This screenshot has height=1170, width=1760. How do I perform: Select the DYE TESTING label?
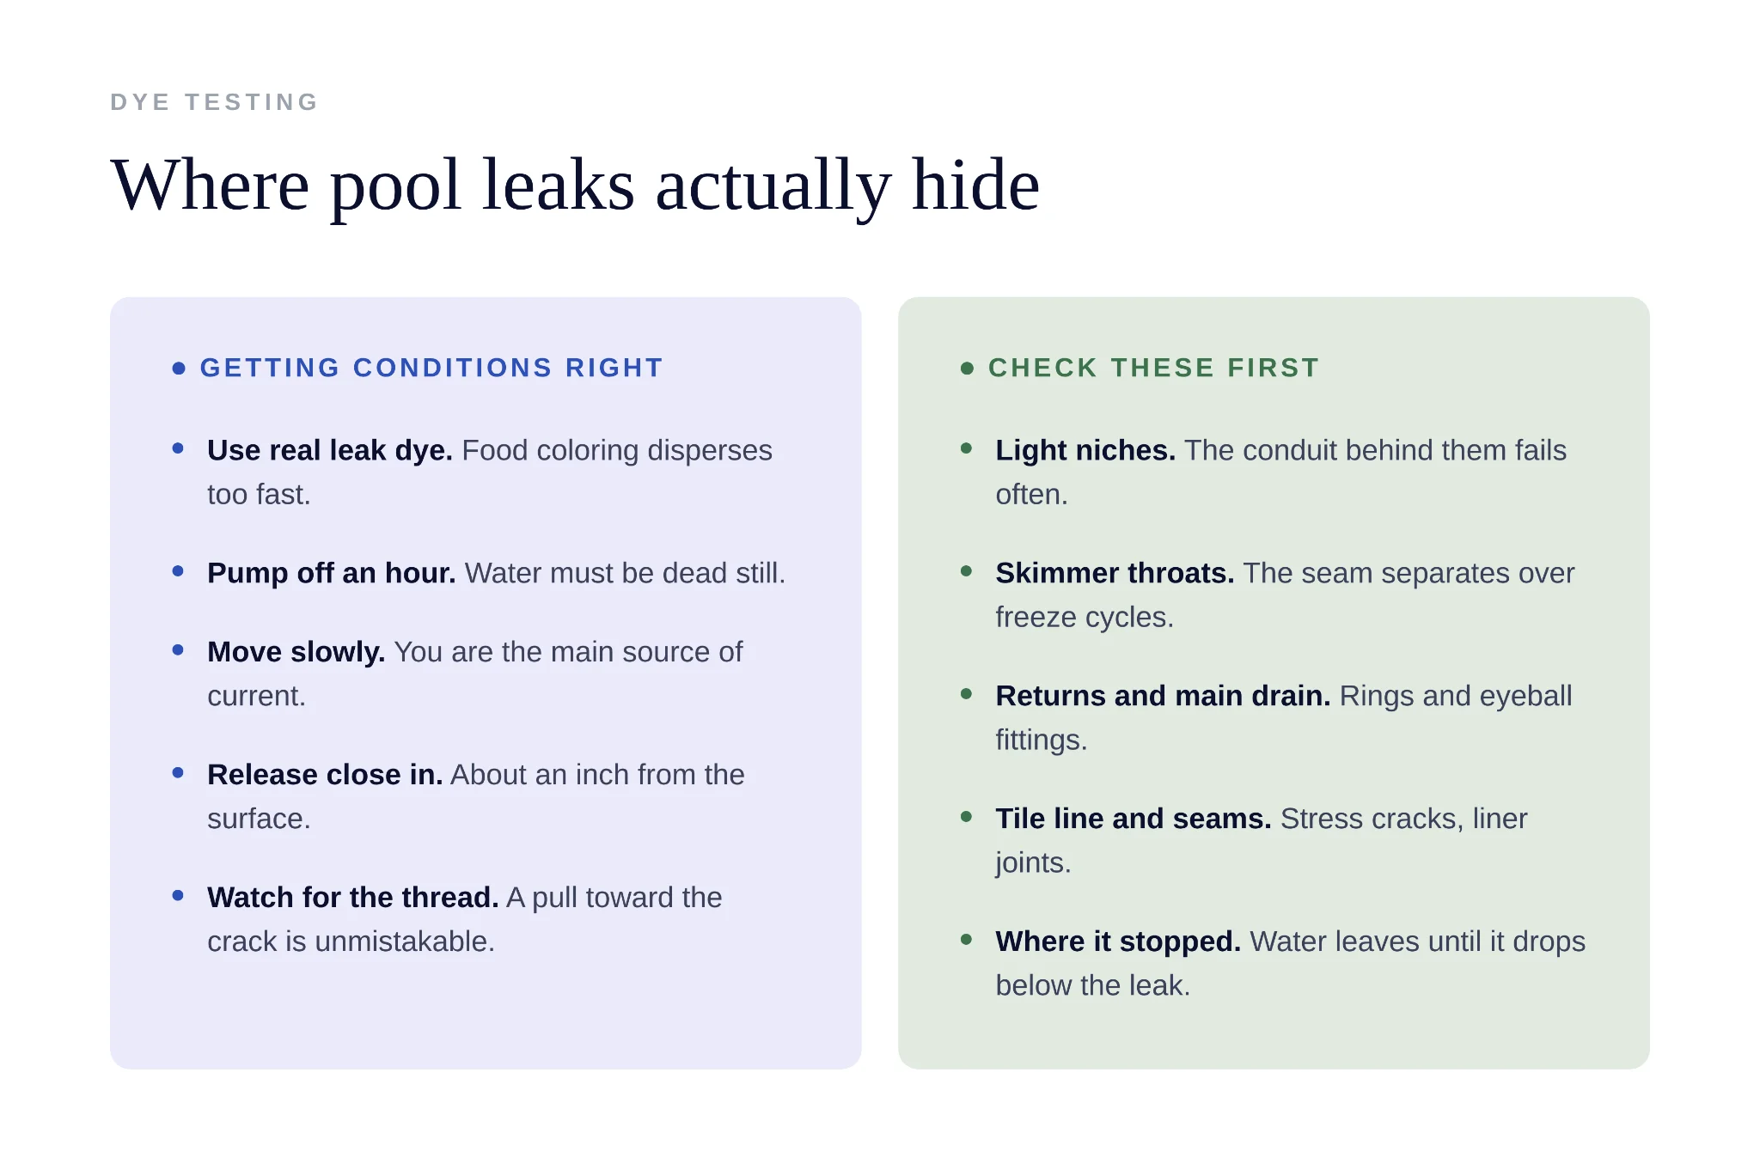[x=215, y=102]
